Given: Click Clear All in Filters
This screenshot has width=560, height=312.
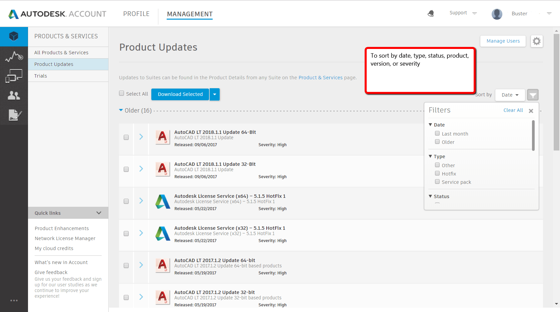Looking at the screenshot, I should (x=513, y=110).
